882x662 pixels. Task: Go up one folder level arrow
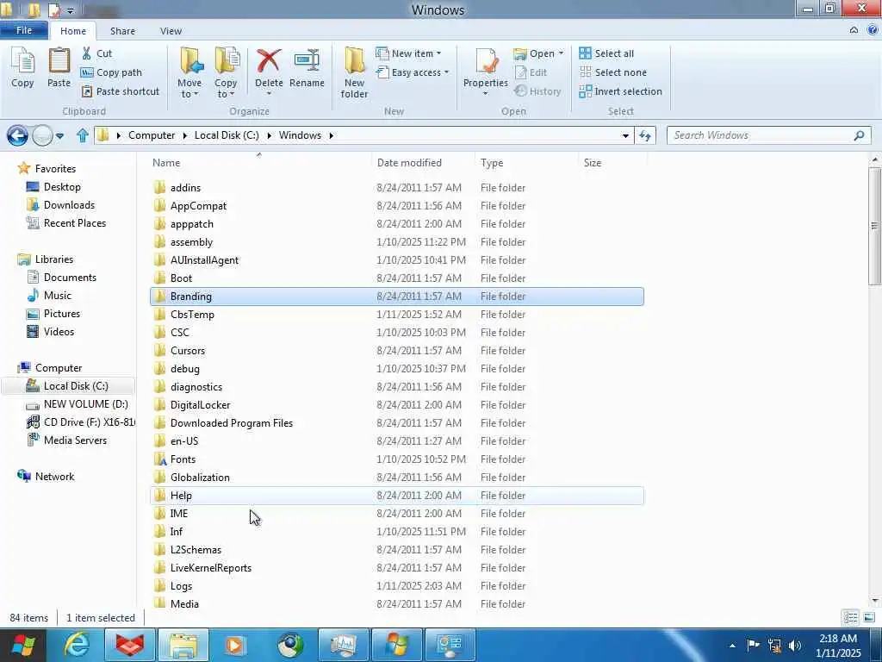(x=83, y=135)
